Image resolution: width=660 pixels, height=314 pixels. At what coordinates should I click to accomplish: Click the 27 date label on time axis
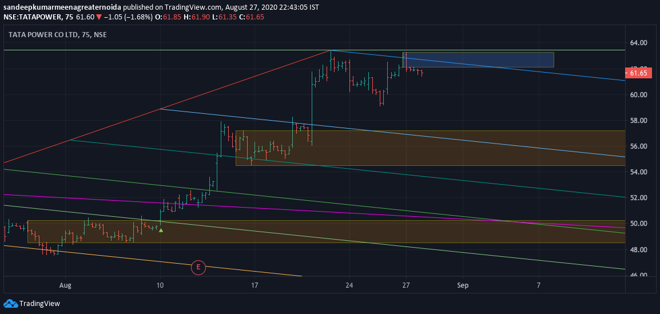[x=405, y=285]
